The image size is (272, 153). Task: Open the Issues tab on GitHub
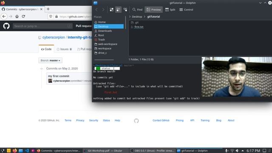pyautogui.click(x=64, y=49)
